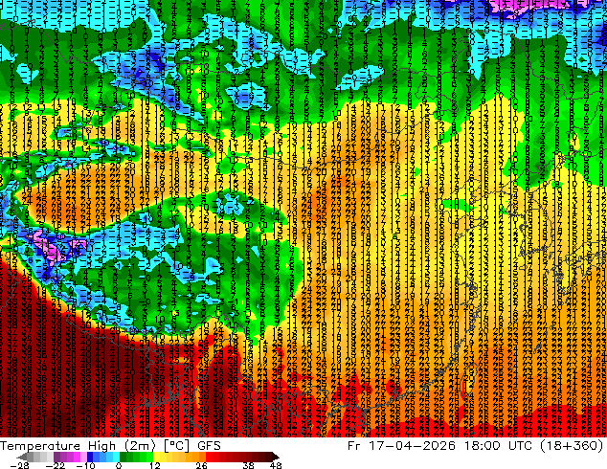Click the '(2m)' height label
Viewport: 607px width, 469px height.
tap(140, 446)
